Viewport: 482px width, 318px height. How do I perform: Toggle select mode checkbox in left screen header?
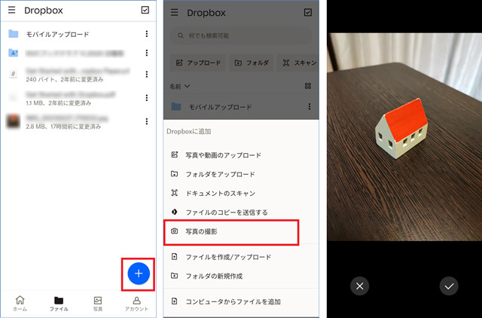coord(145,11)
